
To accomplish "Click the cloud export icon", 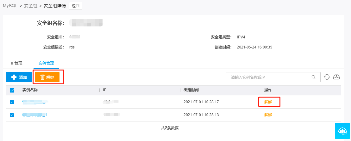I will click(x=336, y=77).
